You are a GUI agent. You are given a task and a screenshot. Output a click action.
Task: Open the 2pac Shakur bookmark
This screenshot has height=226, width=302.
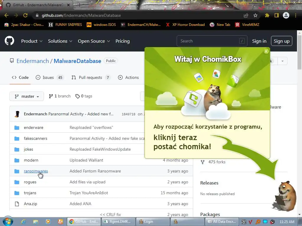(24, 25)
